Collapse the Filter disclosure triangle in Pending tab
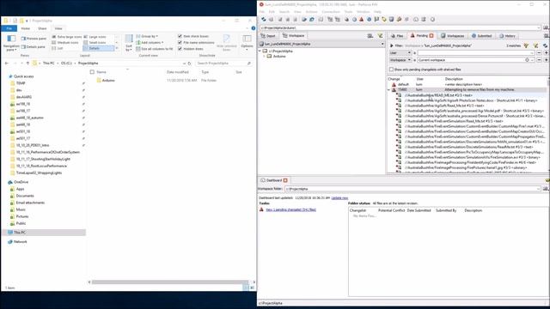The width and height of the screenshot is (550, 309). (392, 45)
